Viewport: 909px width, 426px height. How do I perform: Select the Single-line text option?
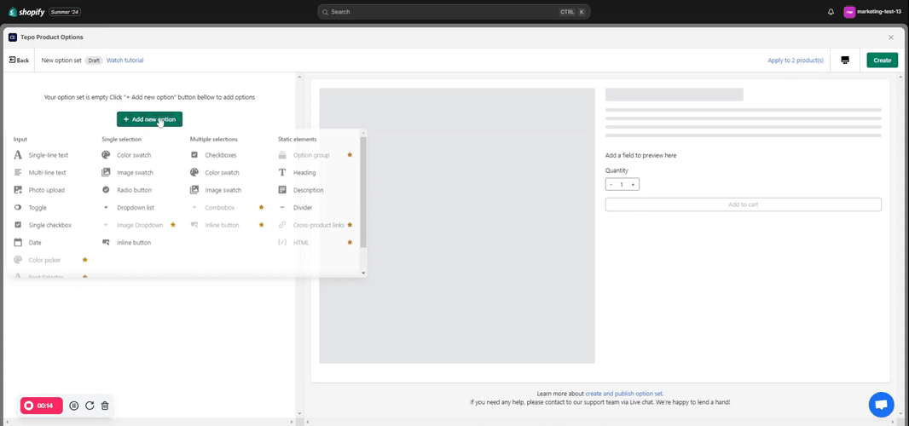click(x=41, y=155)
